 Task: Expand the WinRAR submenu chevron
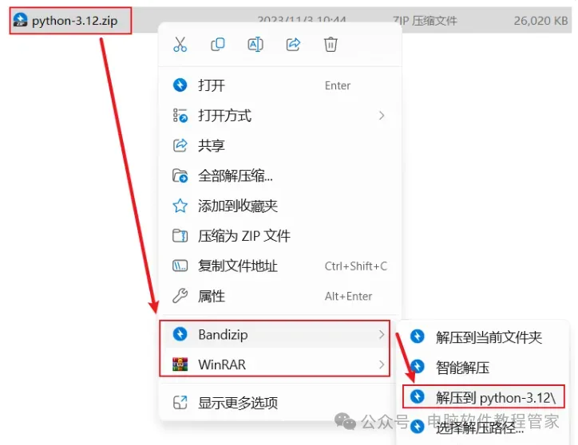click(x=382, y=364)
